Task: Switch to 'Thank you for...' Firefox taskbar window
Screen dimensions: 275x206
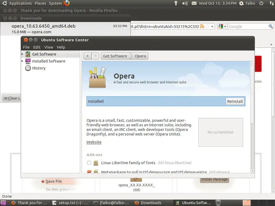Action: tap(29, 203)
